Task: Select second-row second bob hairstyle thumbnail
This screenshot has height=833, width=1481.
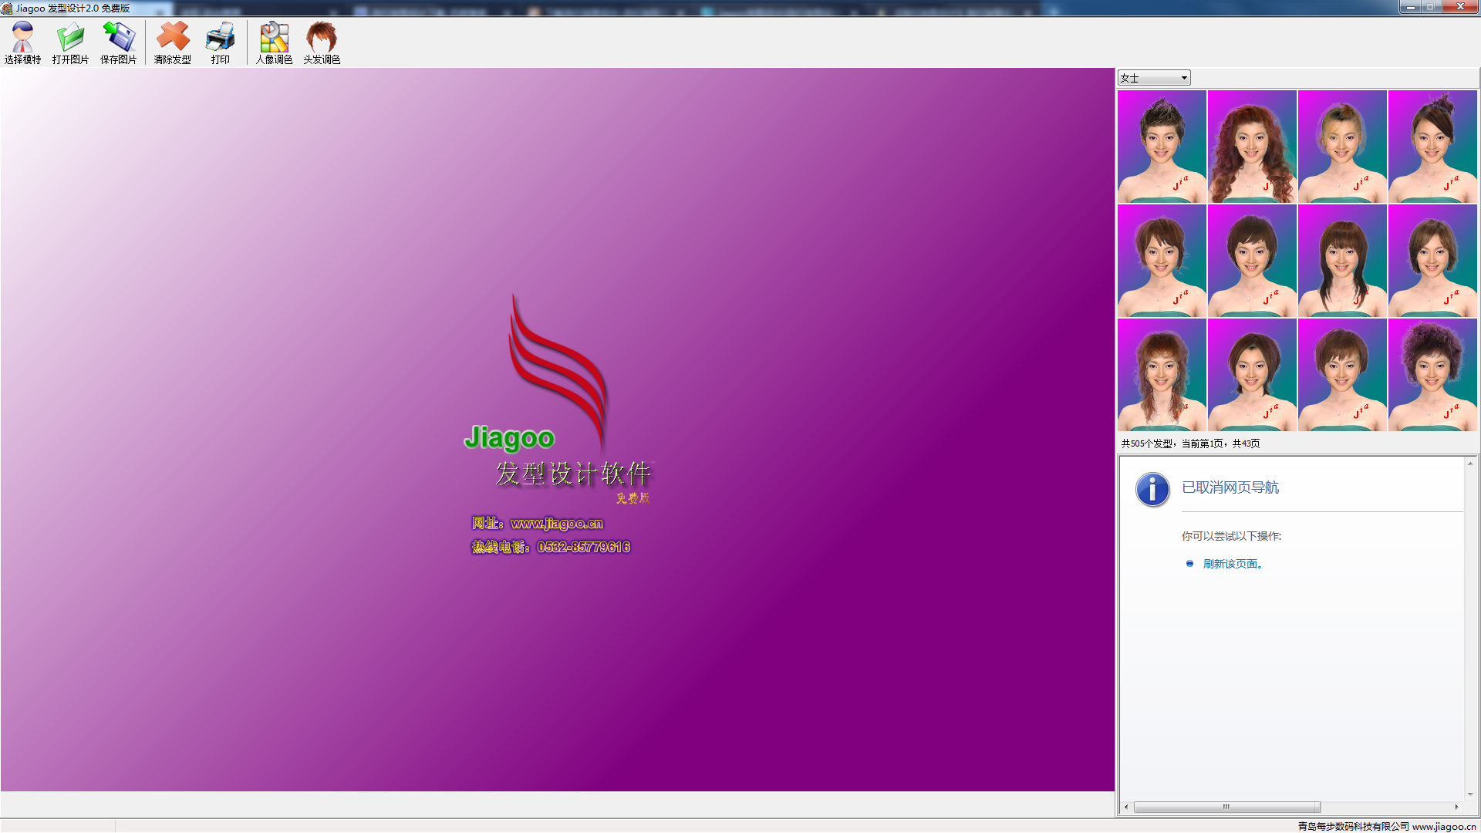Action: 1252,261
